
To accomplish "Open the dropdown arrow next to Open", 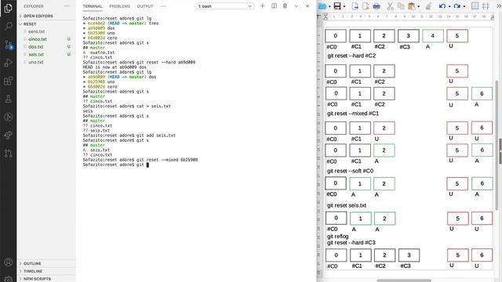I will coord(329,6).
